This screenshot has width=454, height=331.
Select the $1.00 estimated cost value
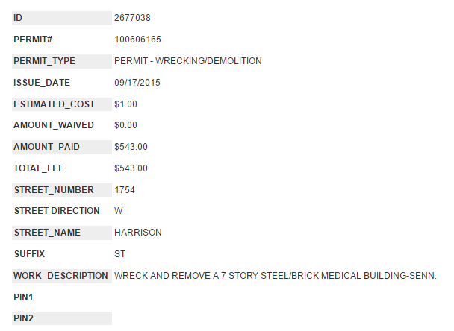[x=125, y=104]
